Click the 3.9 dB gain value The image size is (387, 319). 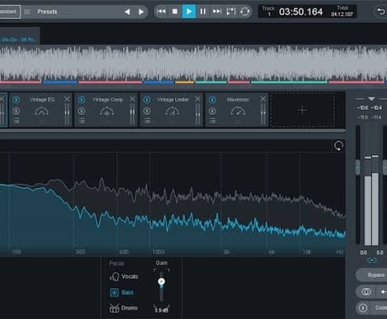pos(162,311)
